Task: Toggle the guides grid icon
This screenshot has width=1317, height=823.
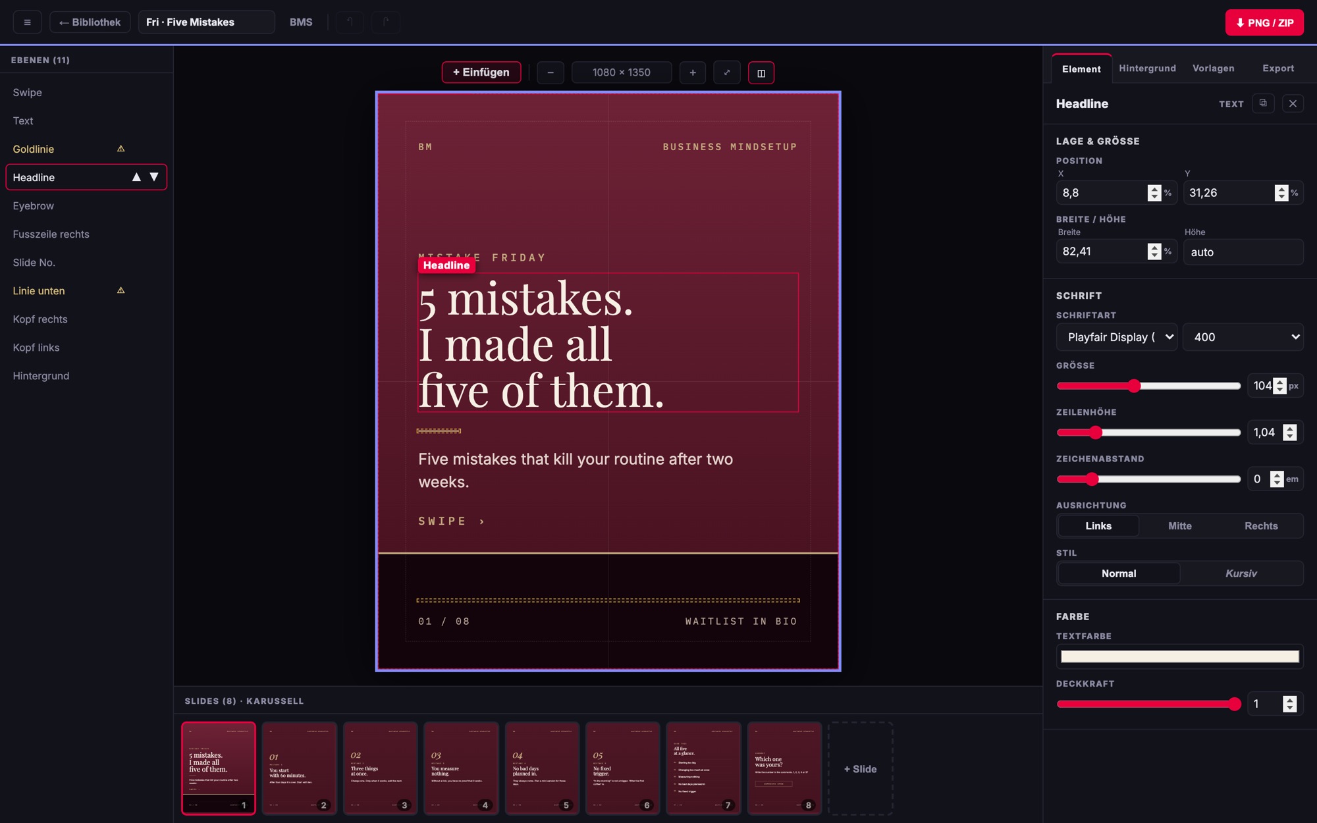Action: 761,72
